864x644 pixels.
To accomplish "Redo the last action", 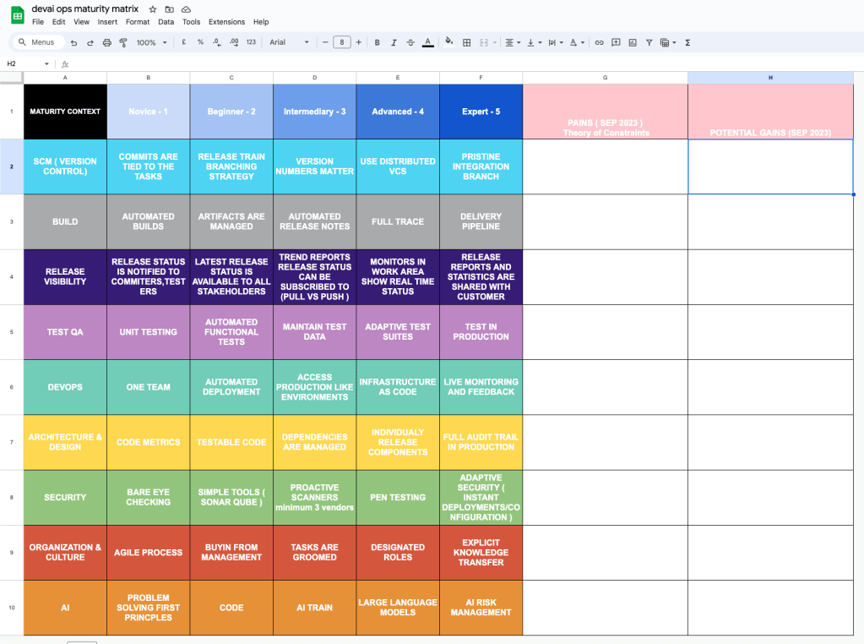I will (x=90, y=42).
